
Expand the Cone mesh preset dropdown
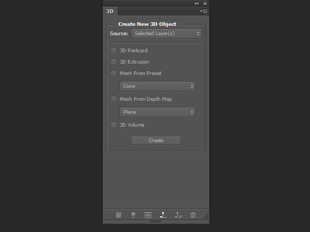point(157,86)
